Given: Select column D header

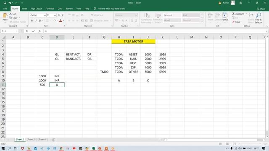Looking at the screenshot, I should pyautogui.click(x=57, y=37).
